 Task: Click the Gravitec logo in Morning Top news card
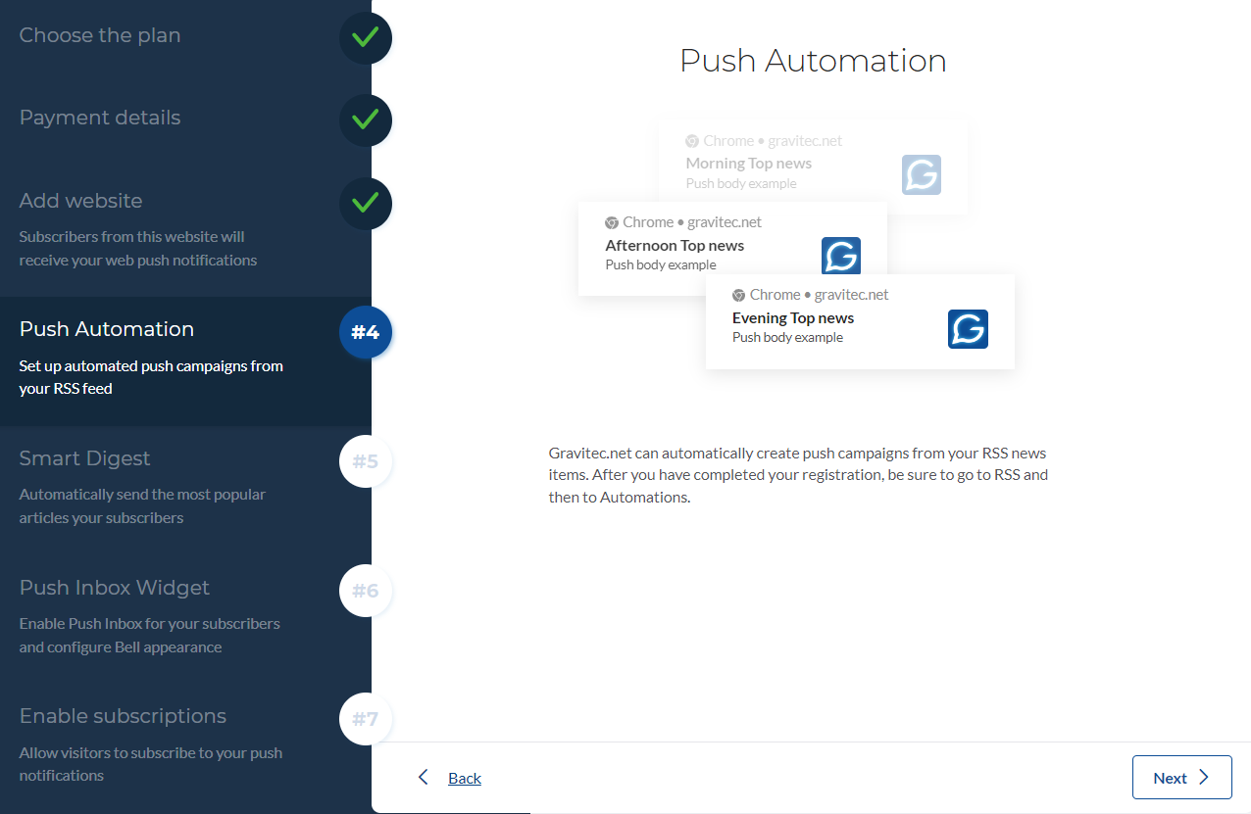pyautogui.click(x=922, y=174)
